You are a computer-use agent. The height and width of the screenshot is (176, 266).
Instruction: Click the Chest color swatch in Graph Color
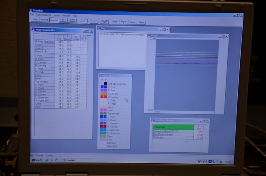point(103,136)
